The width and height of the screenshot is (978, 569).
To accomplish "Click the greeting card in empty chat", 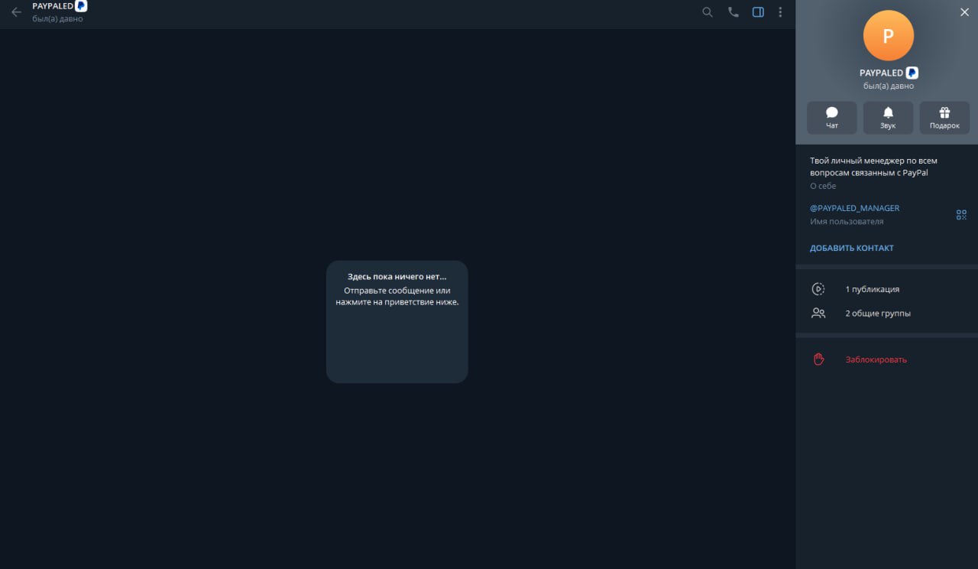I will pyautogui.click(x=397, y=321).
